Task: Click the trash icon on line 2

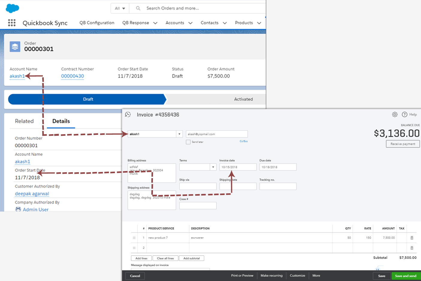Action: coord(412,248)
